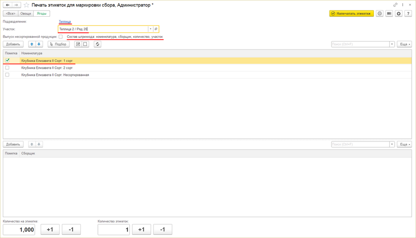Add form to favorites star
Viewport: 416px width, 238px height.
(26, 5)
